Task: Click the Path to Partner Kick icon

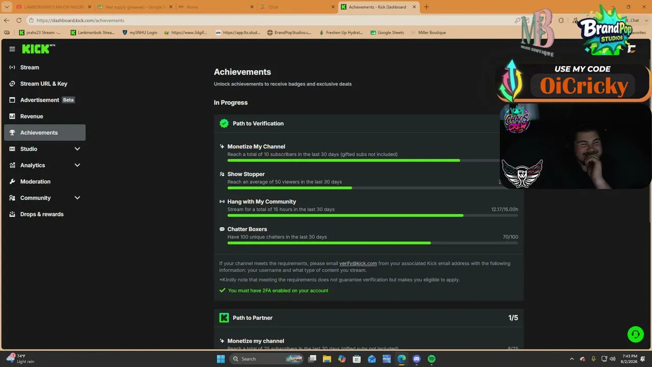Action: click(224, 318)
